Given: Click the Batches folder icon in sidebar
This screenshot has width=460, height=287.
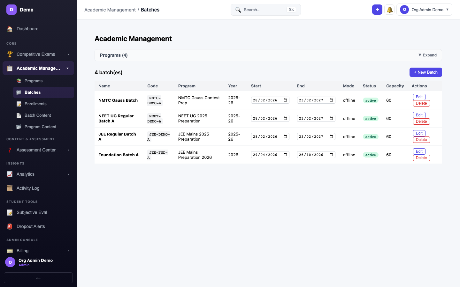Looking at the screenshot, I should pyautogui.click(x=19, y=92).
